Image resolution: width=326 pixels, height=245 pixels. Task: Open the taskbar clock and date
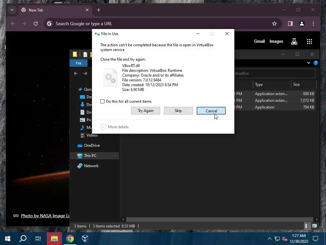click(299, 239)
